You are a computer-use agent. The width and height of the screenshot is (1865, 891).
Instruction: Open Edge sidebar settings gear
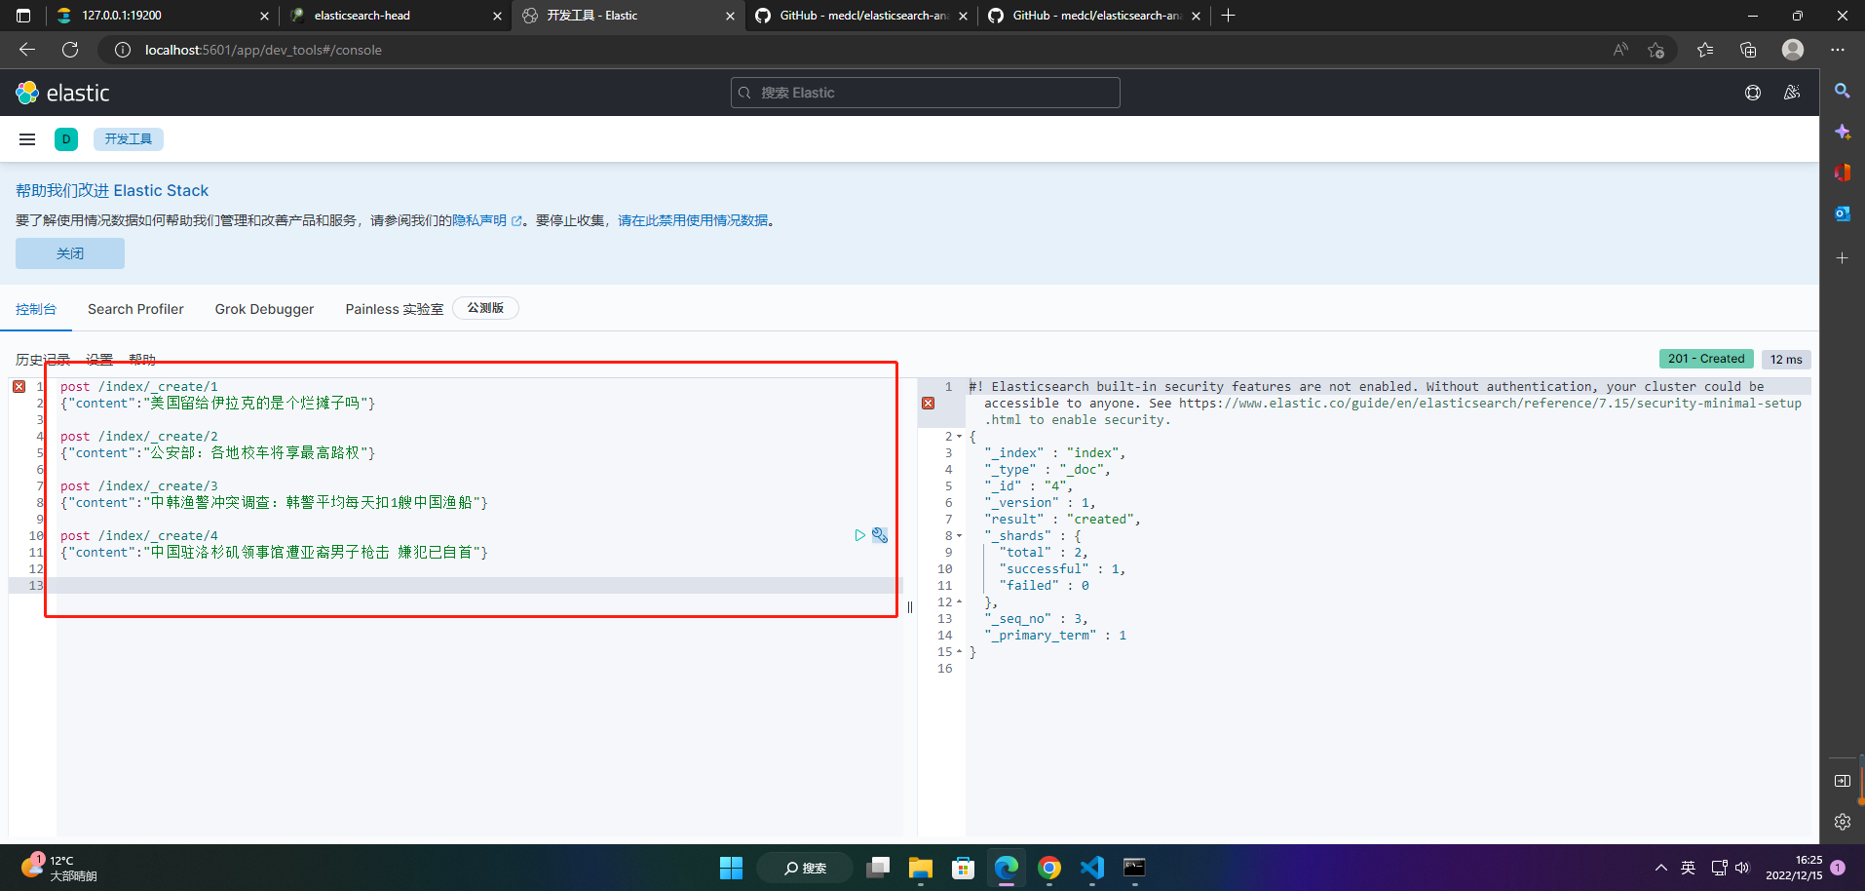[x=1842, y=822]
